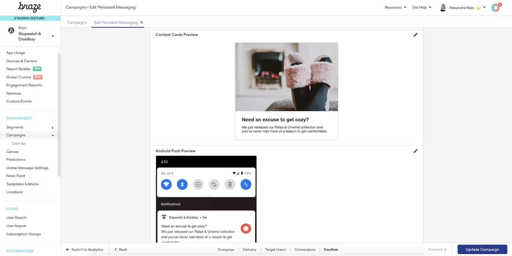This screenshot has width=512, height=256.
Task: Open the Get Help dropdown menu
Action: pos(422,7)
